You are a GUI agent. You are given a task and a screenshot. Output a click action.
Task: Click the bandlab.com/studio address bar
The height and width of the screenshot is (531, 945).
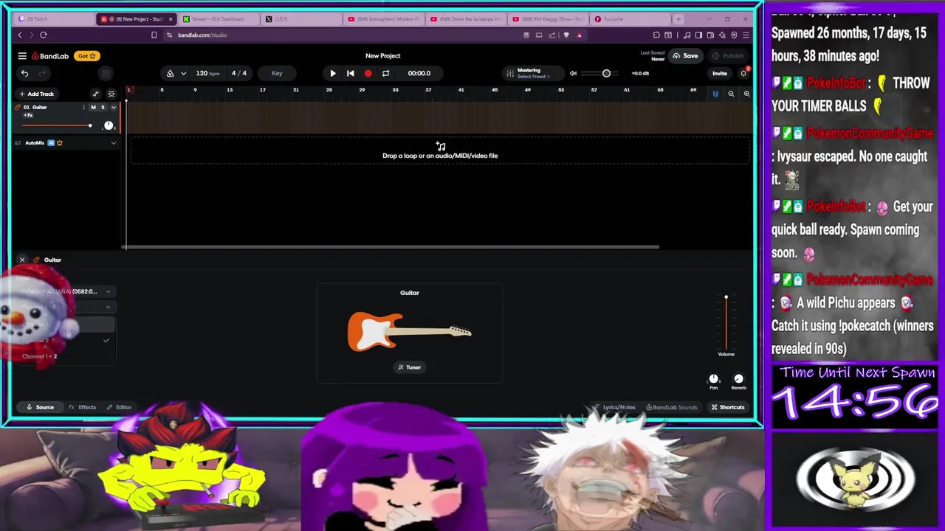pos(202,35)
